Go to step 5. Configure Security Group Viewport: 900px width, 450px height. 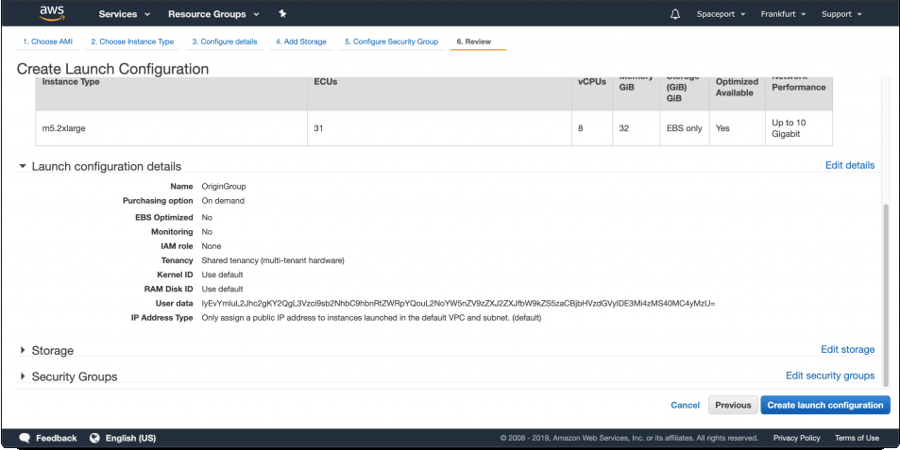pyautogui.click(x=392, y=42)
